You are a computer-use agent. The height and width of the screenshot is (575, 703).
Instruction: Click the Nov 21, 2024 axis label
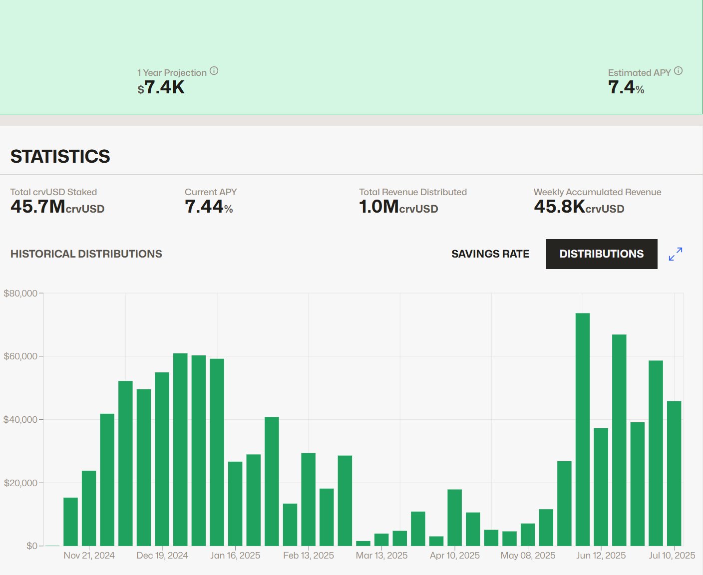click(x=89, y=556)
